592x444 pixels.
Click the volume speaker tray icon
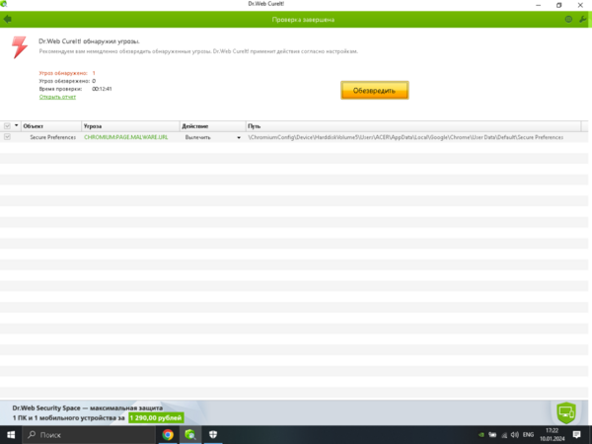point(515,435)
